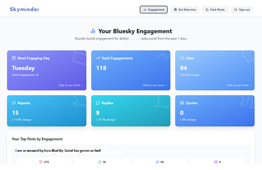Open the Bot Detective page
Screen dimensions: 262x170
coord(185,10)
